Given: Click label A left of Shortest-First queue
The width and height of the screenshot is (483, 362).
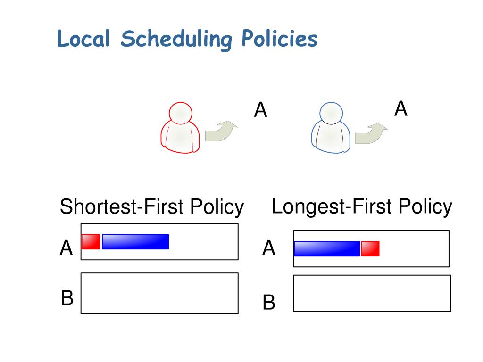Looking at the screenshot, I should [66, 248].
